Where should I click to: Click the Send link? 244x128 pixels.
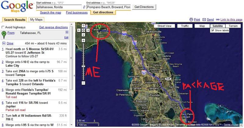pos(210,20)
